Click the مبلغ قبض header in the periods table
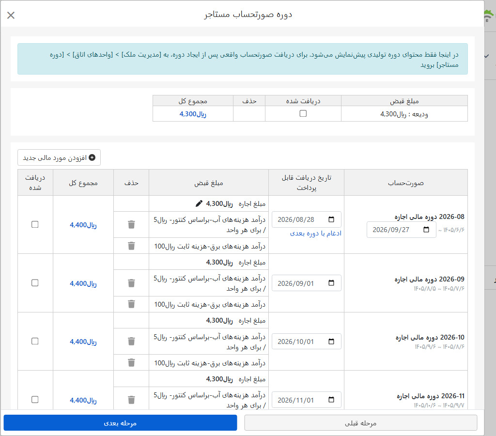496x436 pixels. click(208, 183)
